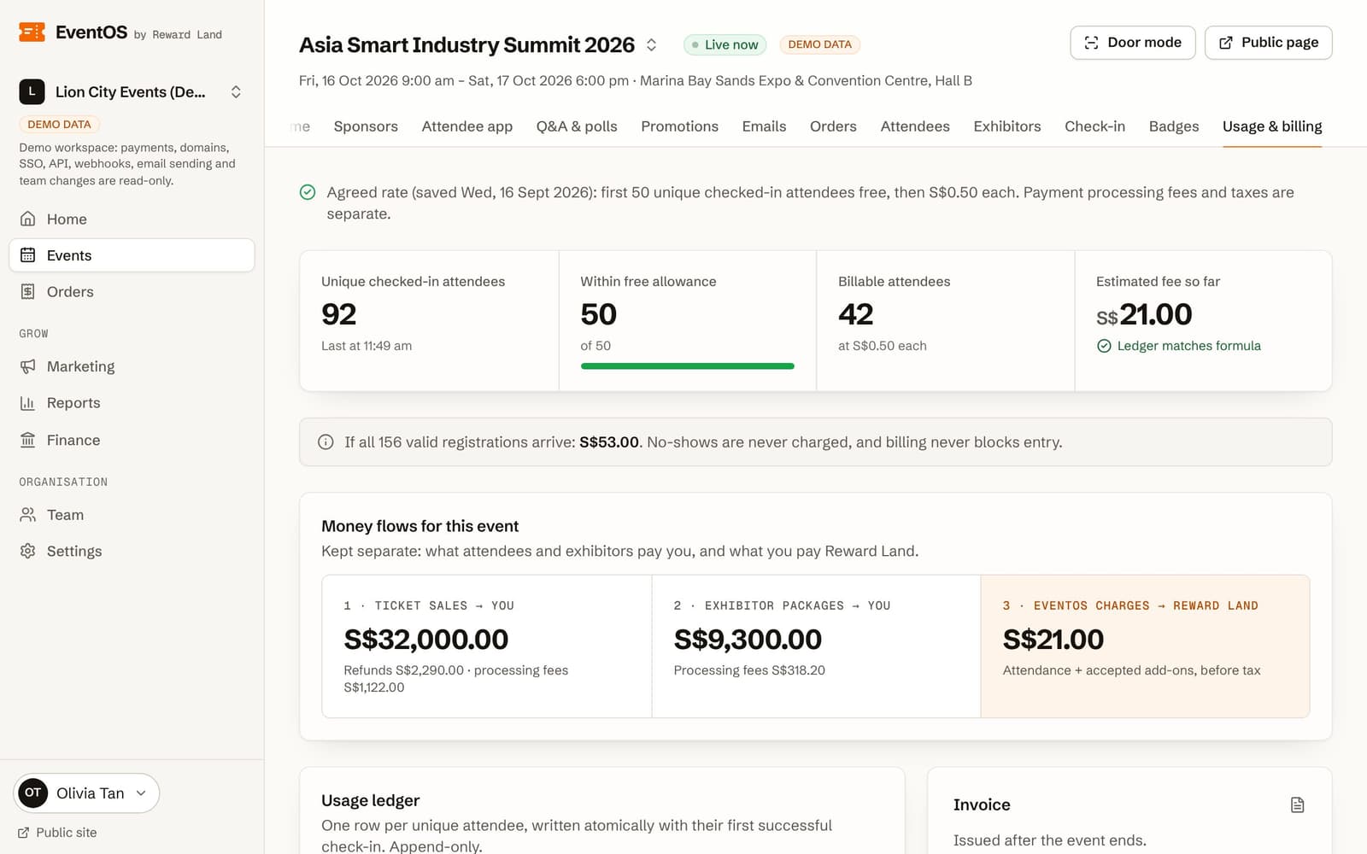Open the Public page button
1367x854 pixels.
[1269, 43]
